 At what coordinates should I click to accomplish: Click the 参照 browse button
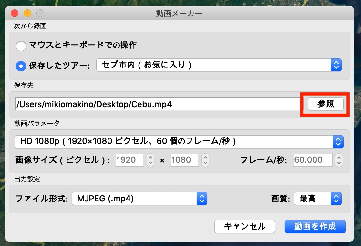(325, 104)
